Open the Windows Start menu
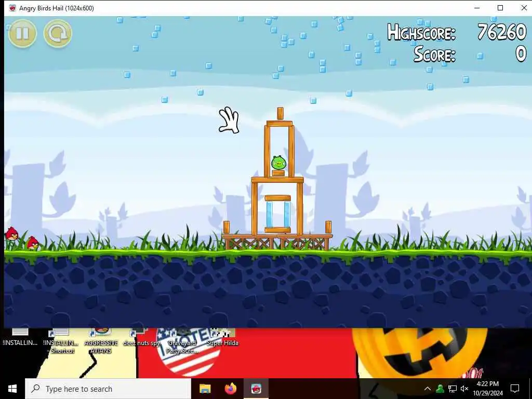Viewport: 532px width, 399px height. tap(12, 389)
